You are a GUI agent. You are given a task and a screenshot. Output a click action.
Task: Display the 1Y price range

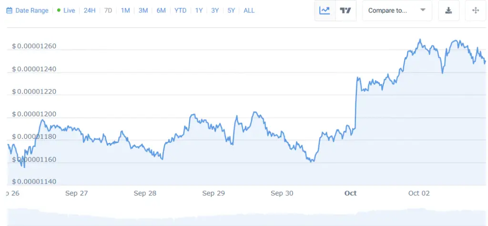199,10
